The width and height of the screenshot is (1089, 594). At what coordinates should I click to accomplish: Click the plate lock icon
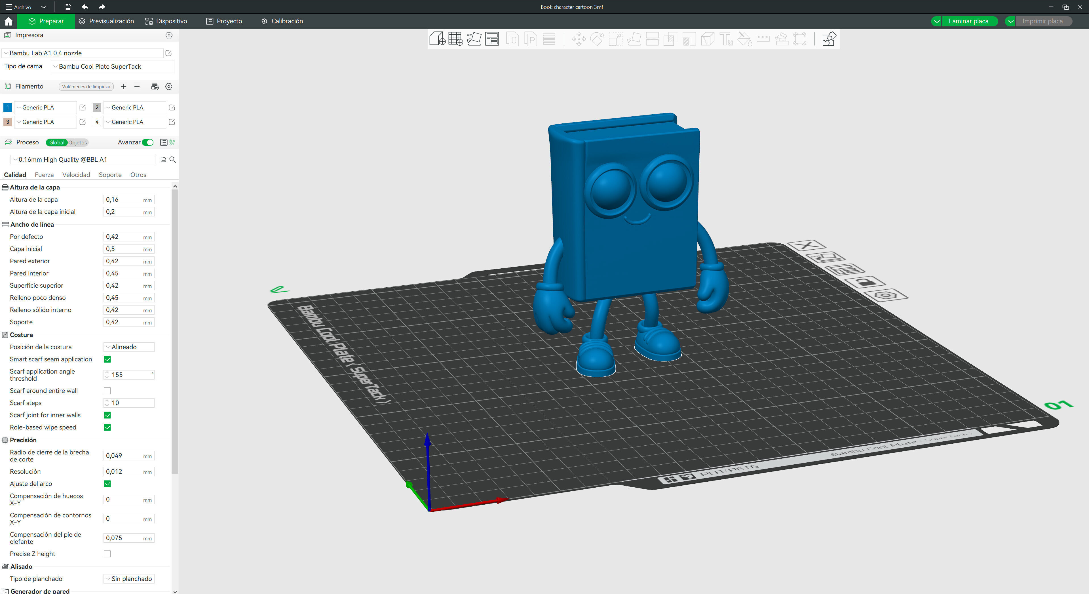point(865,282)
